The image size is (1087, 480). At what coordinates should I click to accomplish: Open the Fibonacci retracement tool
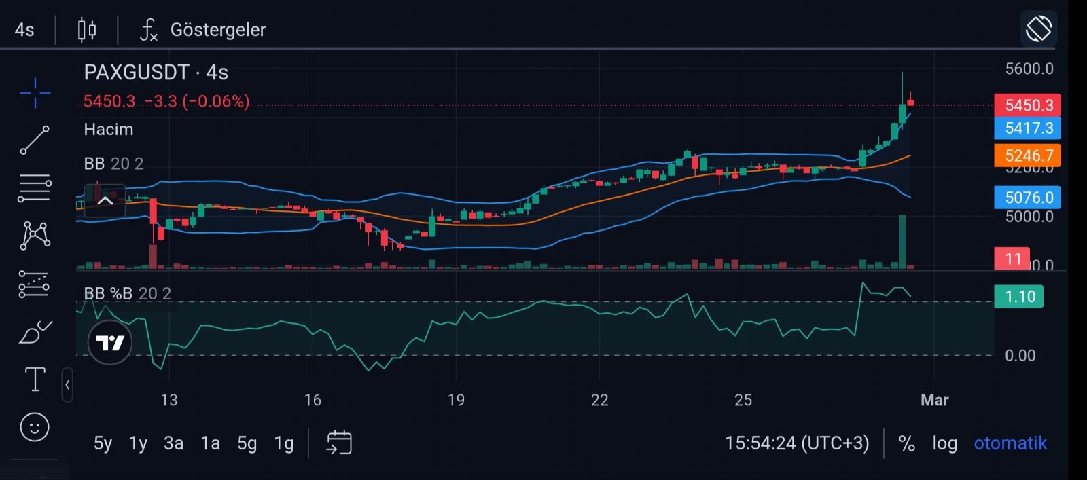pyautogui.click(x=35, y=188)
